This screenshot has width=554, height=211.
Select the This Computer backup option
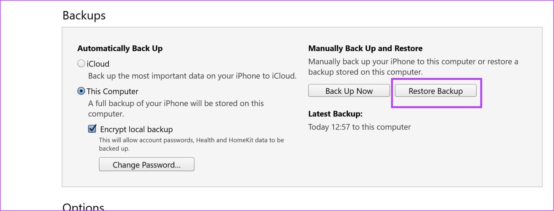click(x=81, y=91)
